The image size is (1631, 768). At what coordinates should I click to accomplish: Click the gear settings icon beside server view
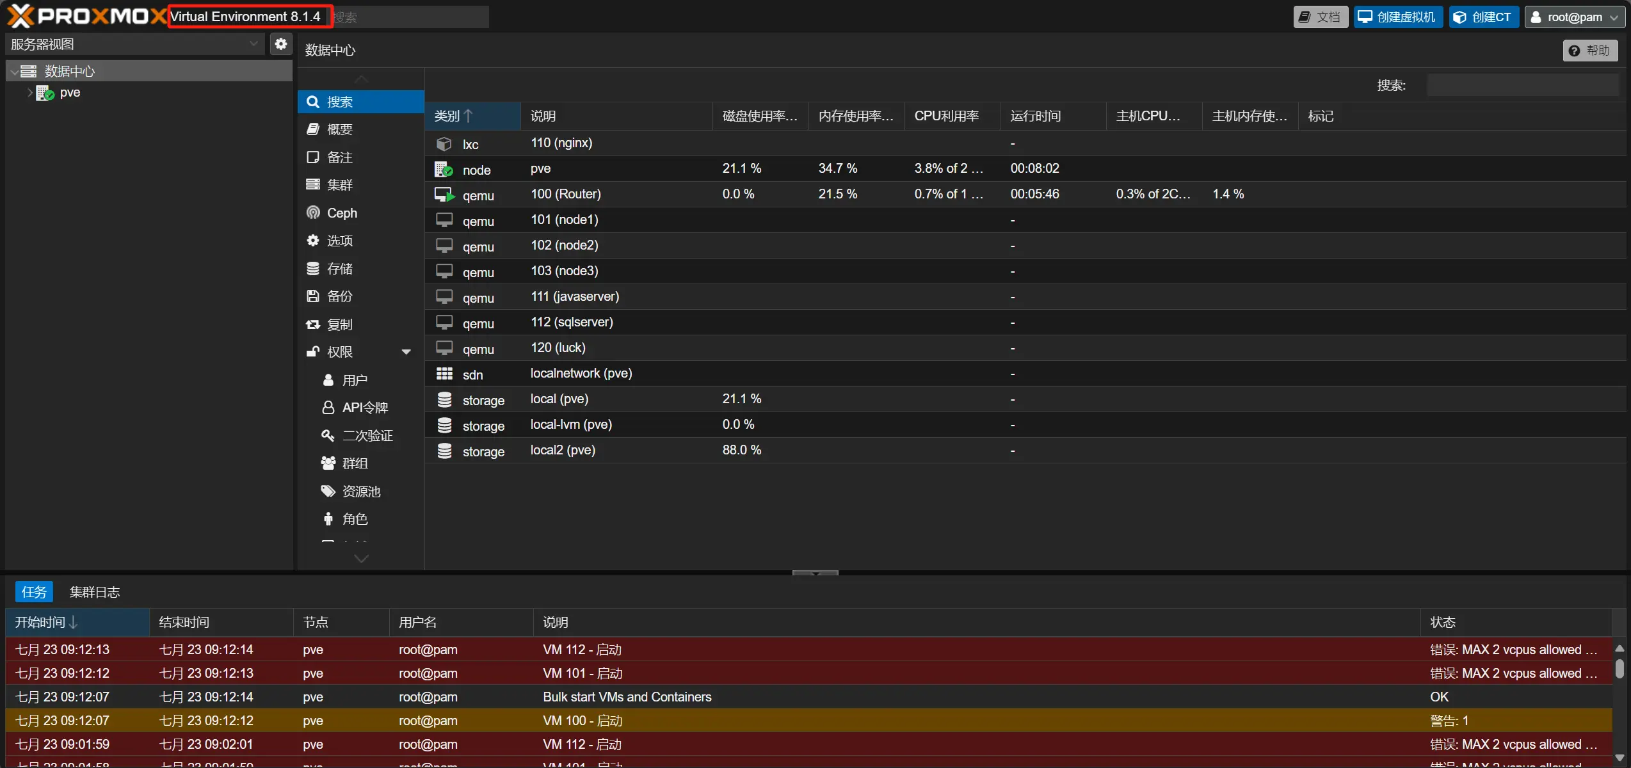click(280, 44)
